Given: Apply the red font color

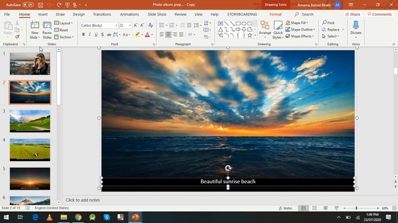Looking at the screenshot, I should pos(147,35).
